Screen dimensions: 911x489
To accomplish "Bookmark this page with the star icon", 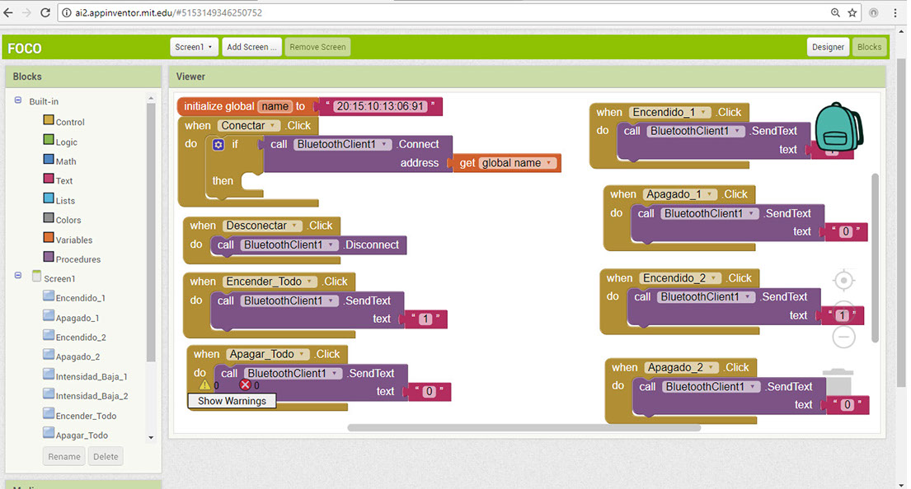I will (852, 12).
